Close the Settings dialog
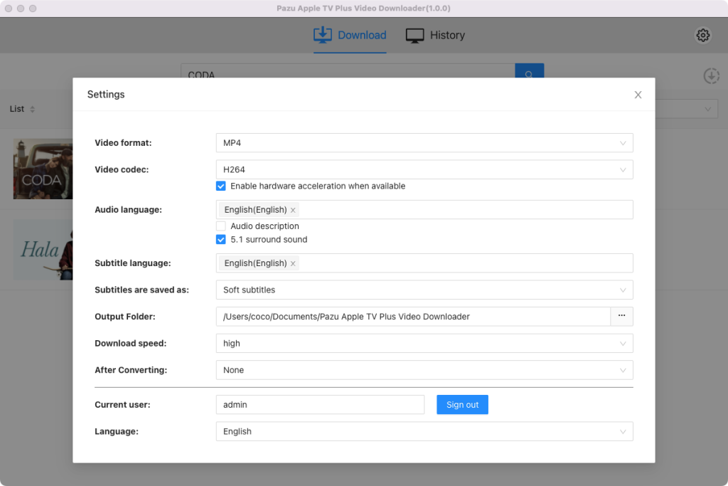 [x=638, y=95]
